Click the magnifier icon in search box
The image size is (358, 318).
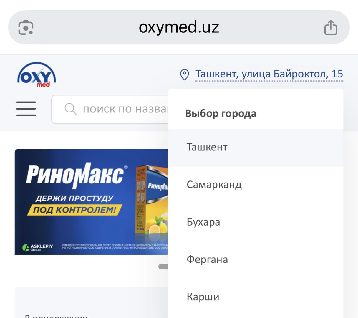70,109
